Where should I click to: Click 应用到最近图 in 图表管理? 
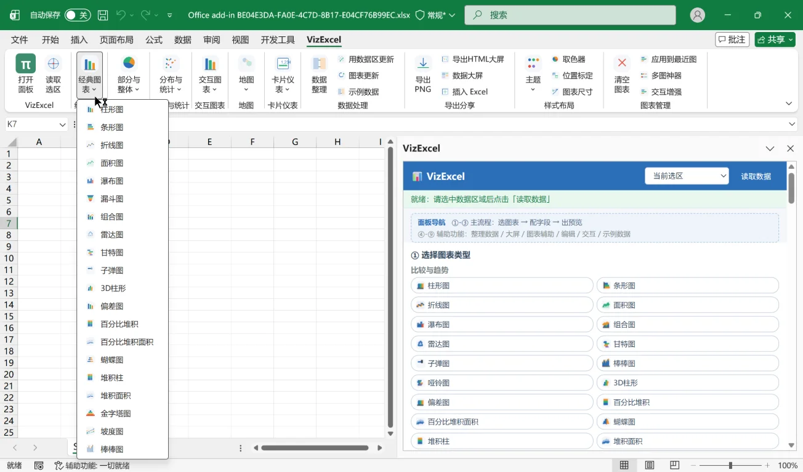point(668,59)
